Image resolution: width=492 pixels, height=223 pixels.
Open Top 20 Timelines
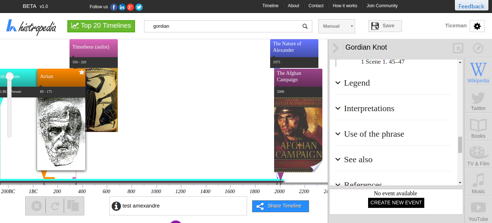[x=101, y=26]
